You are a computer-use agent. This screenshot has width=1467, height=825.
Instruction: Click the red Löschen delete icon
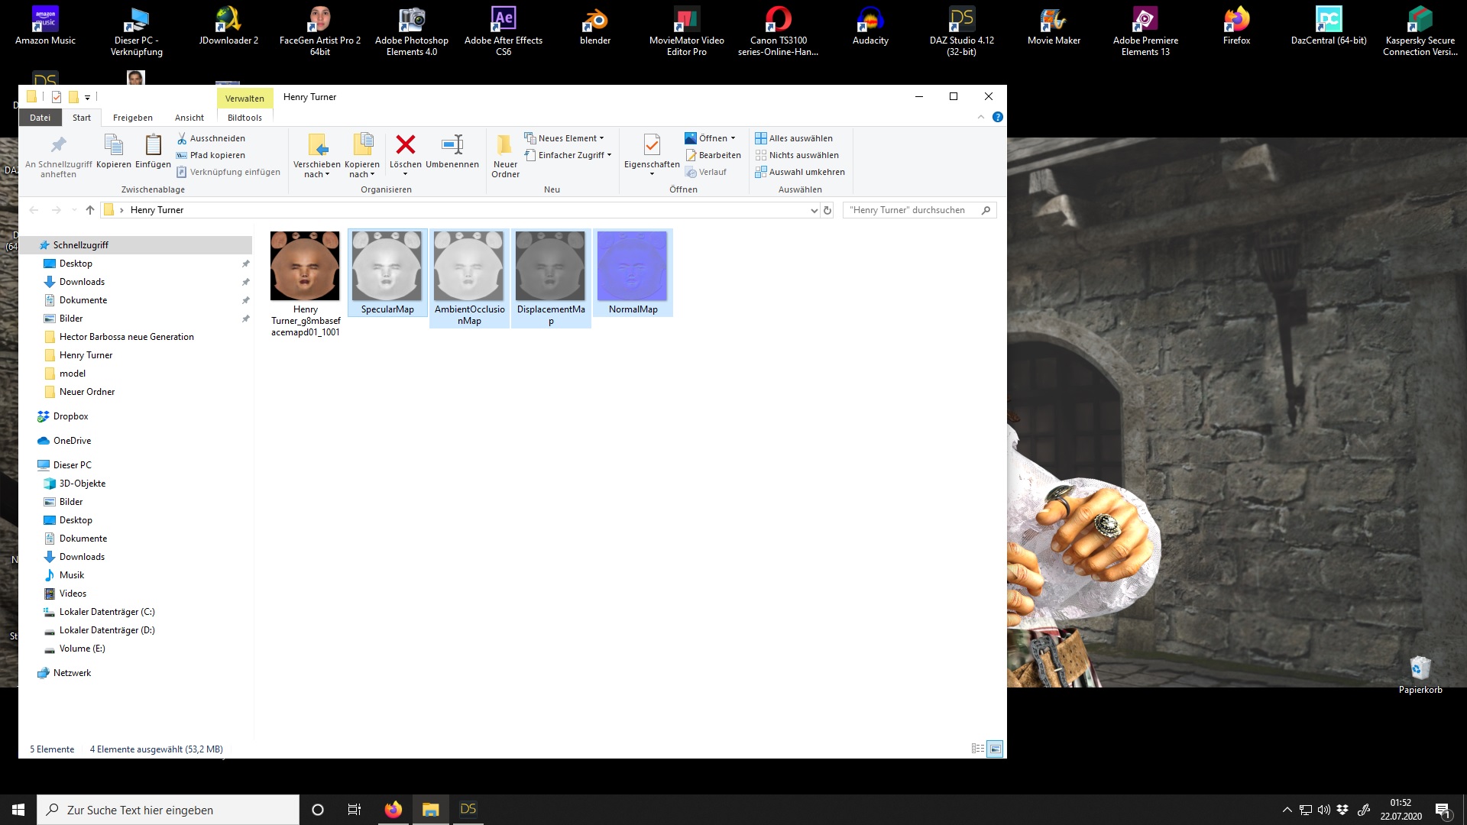click(406, 144)
